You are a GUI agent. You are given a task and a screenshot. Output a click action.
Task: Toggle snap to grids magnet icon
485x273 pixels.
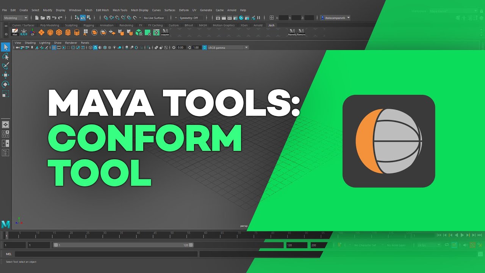point(106,18)
